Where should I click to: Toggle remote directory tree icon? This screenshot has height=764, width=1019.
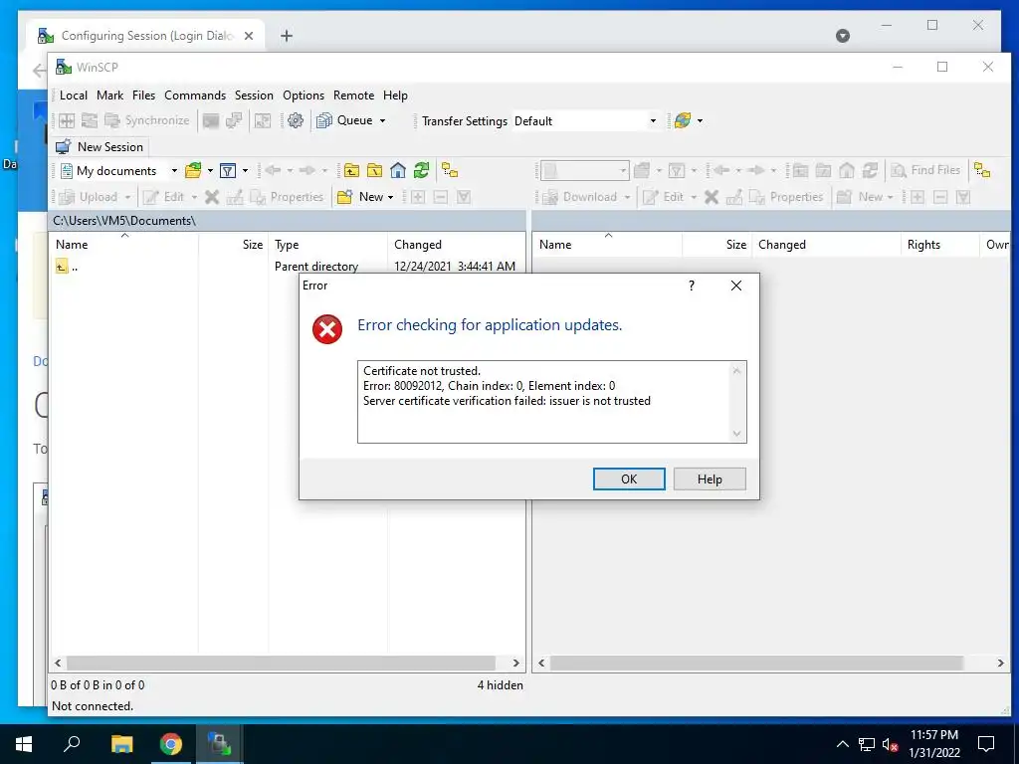point(982,171)
